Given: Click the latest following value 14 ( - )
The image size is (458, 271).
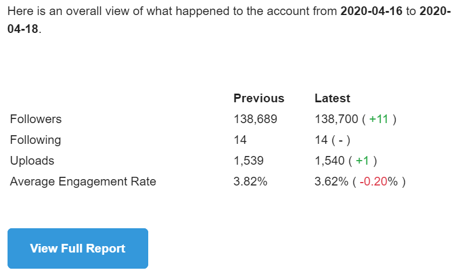Looking at the screenshot, I should [x=332, y=140].
